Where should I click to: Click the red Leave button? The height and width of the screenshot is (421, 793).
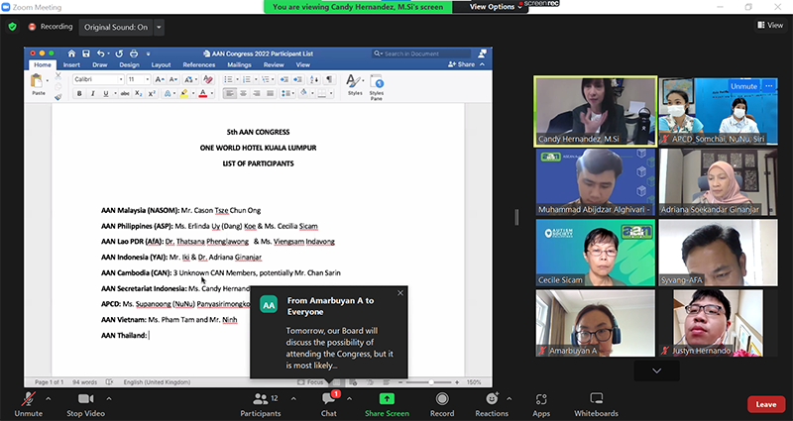tap(765, 404)
